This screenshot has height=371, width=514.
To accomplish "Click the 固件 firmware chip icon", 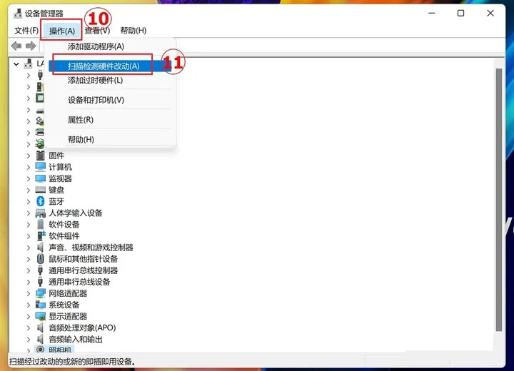I will click(40, 156).
